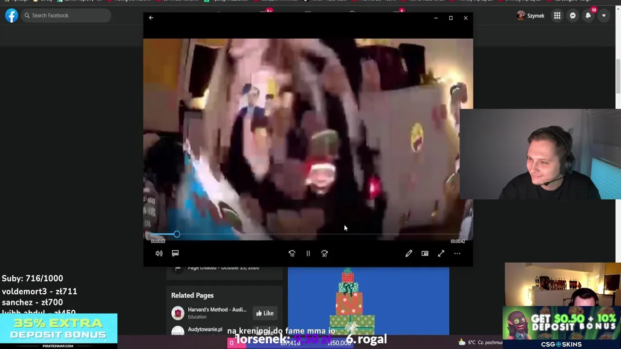Click the Suby: 716/1000 counter
This screenshot has width=621, height=349.
click(33, 278)
